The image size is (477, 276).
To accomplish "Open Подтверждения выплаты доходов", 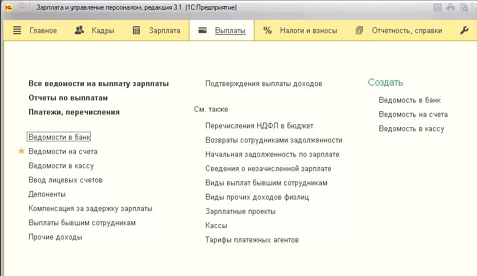I will (264, 84).
